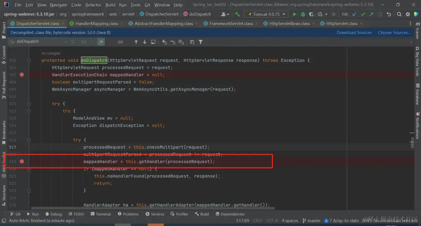
Task: Open the user account dropdown
Action: 226,14
